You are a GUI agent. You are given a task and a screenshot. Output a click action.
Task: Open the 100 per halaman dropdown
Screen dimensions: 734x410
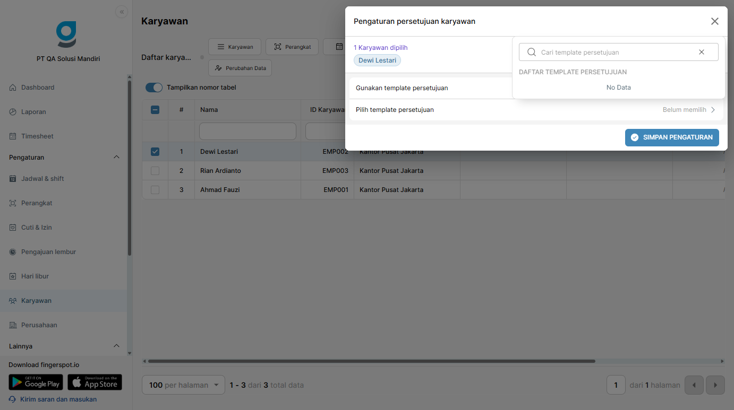[x=184, y=385]
